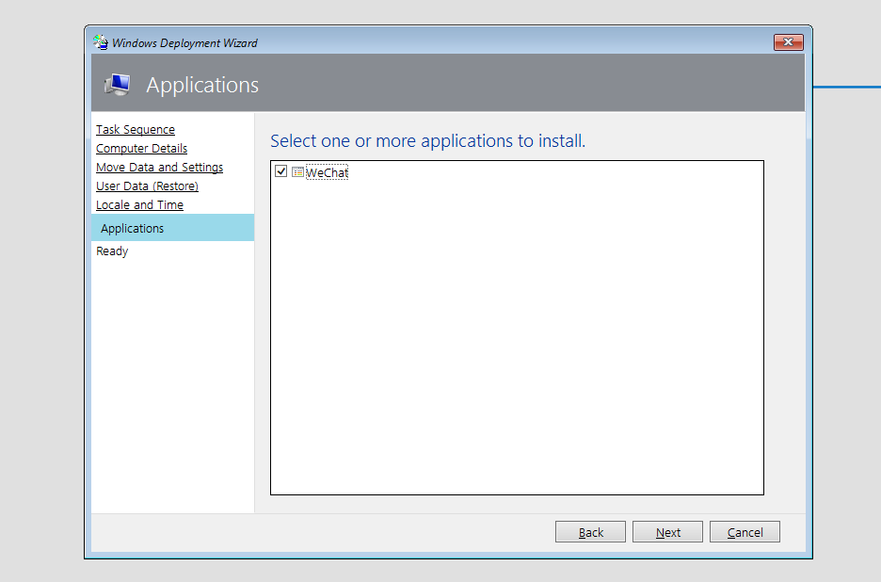The image size is (881, 582).
Task: Click the WeChat application icon
Action: point(297,172)
